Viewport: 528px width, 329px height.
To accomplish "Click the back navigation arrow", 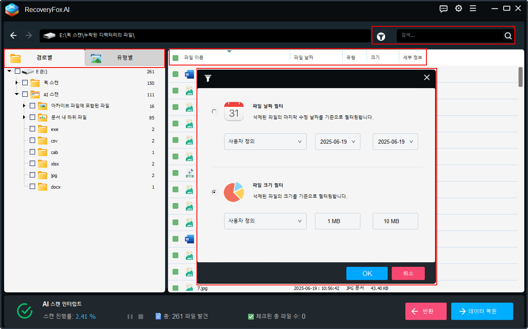I will (13, 35).
